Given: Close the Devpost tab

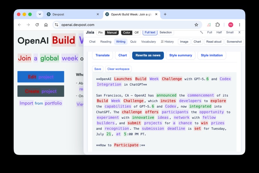Looking at the screenshot, I should pos(98,14).
